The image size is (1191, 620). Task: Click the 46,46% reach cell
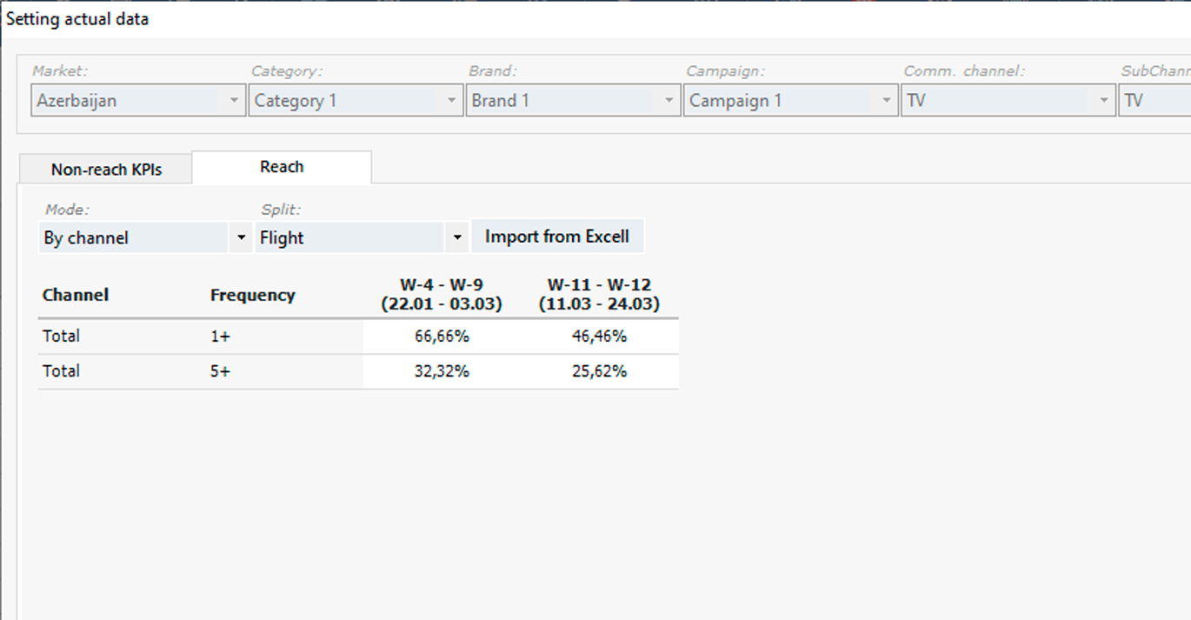click(x=599, y=337)
